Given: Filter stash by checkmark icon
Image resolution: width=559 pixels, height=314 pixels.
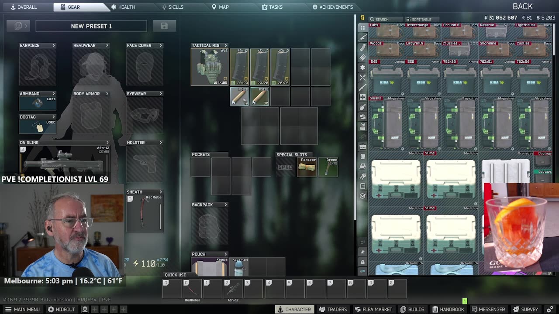Looking at the screenshot, I should click(x=362, y=196).
